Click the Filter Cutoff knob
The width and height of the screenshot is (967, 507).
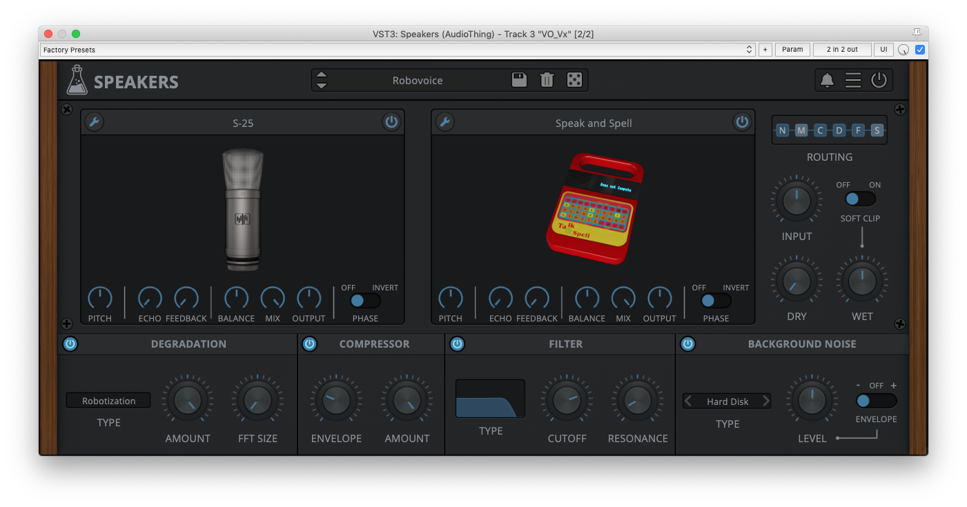[x=566, y=401]
